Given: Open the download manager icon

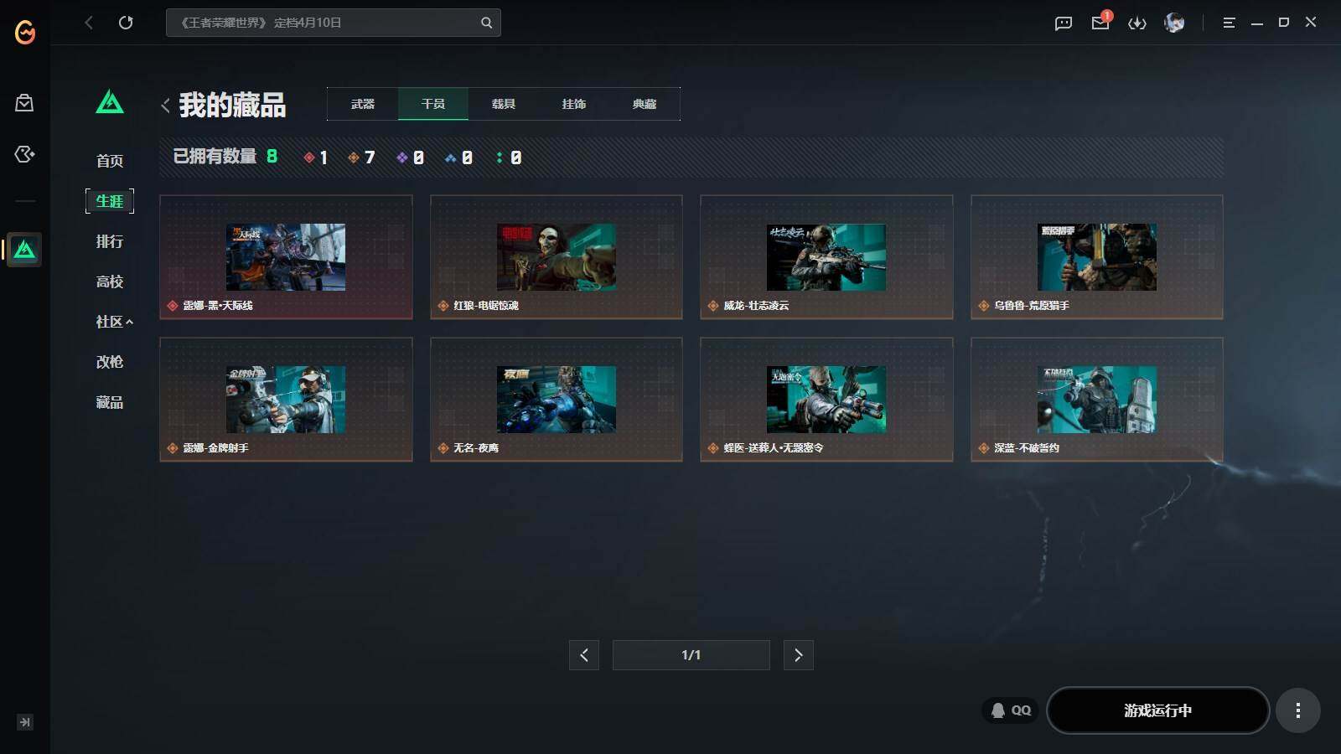Looking at the screenshot, I should click(1137, 23).
